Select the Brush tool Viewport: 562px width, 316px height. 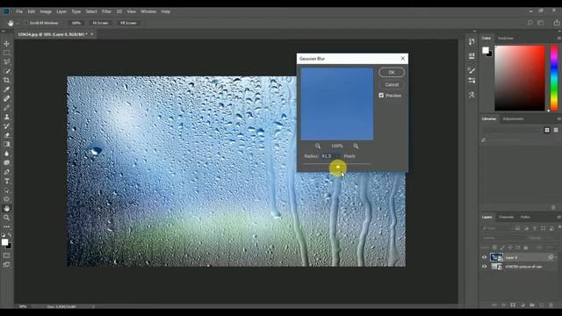tap(7, 107)
